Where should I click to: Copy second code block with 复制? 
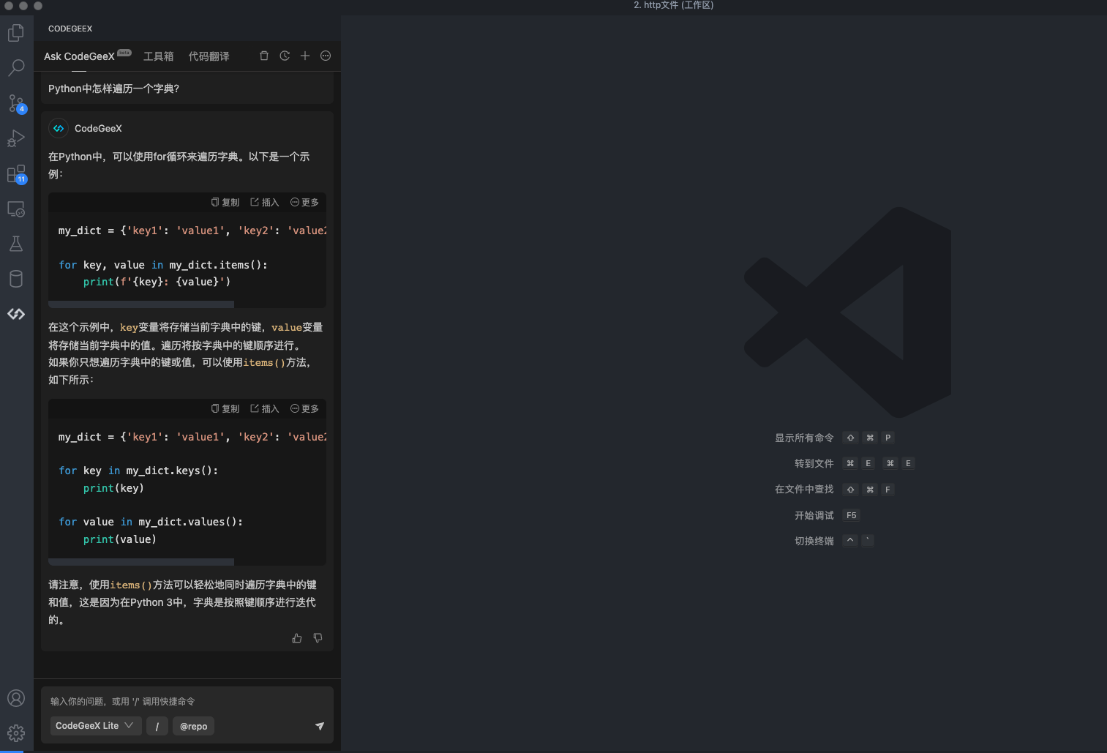225,408
